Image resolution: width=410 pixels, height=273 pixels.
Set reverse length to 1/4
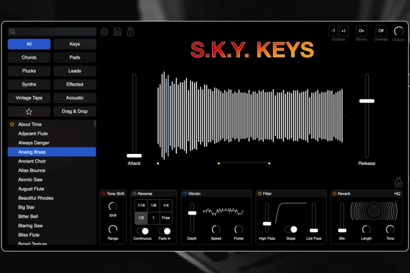(x=166, y=206)
